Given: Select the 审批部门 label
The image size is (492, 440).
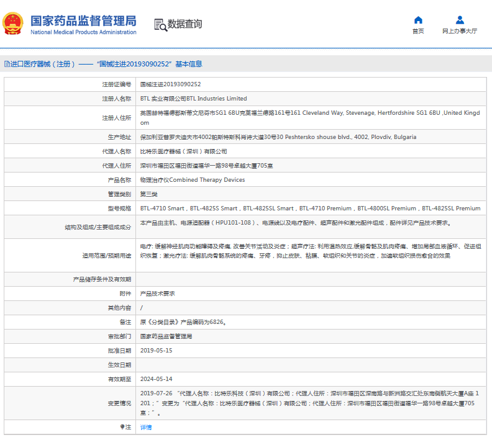Looking at the screenshot, I should pyautogui.click(x=119, y=336).
